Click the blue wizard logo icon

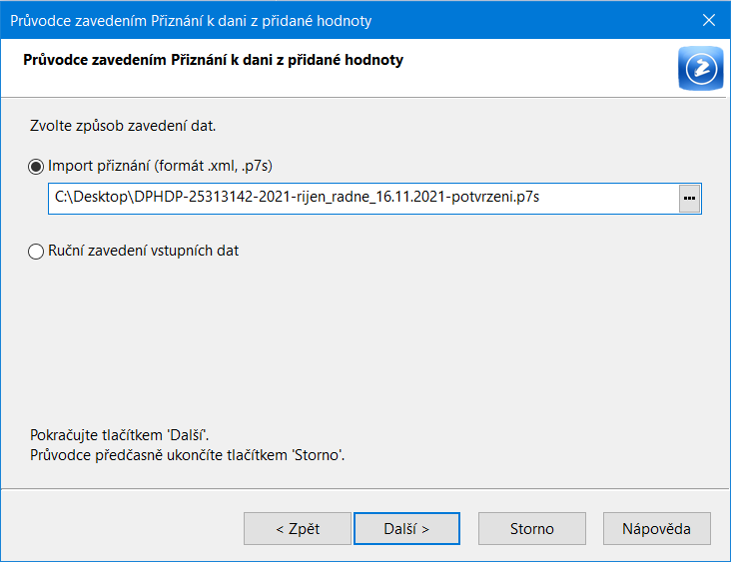(701, 68)
